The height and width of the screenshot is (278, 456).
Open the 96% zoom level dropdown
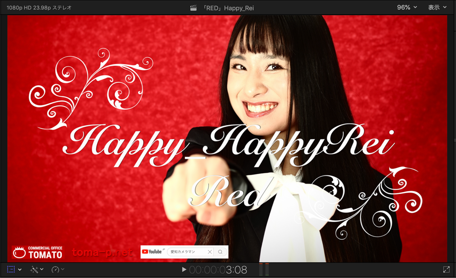click(x=405, y=7)
